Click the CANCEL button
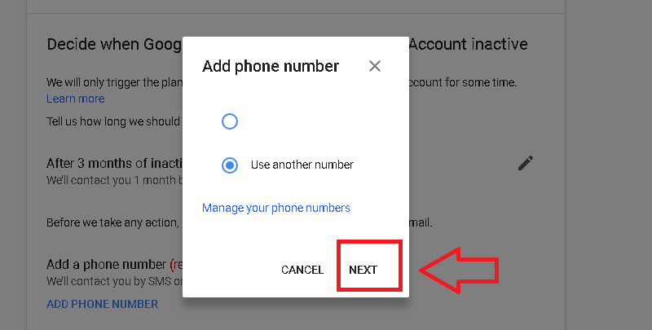652x330 pixels. 302,270
